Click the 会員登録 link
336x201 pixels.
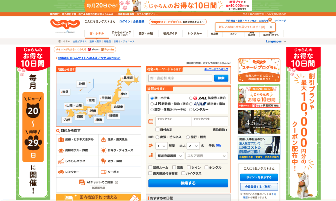138,22
